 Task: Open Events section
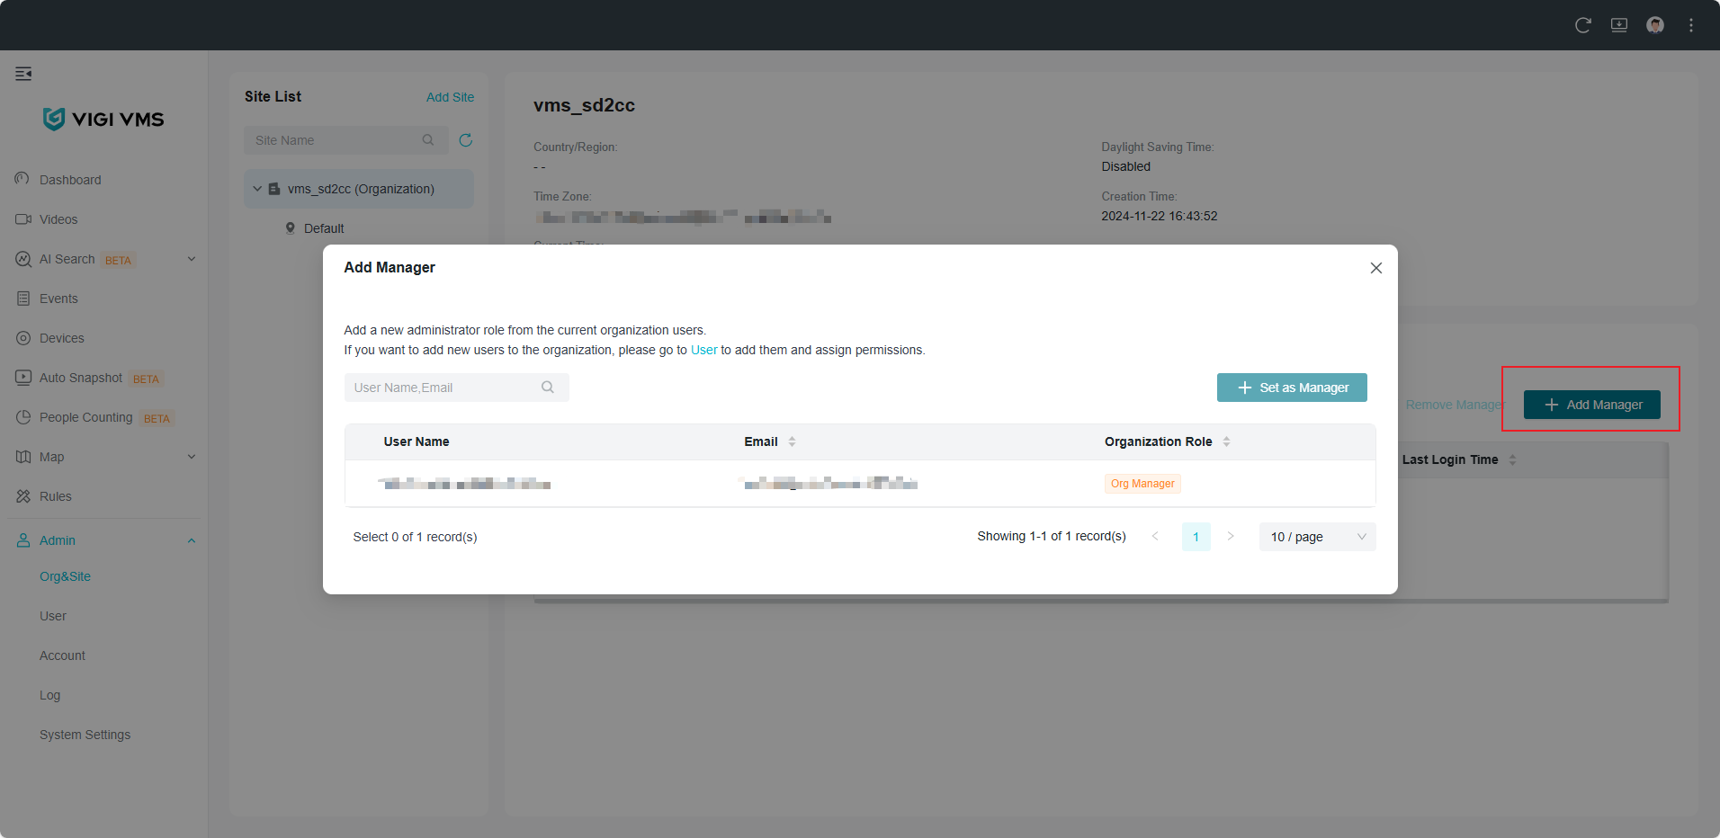click(x=58, y=299)
